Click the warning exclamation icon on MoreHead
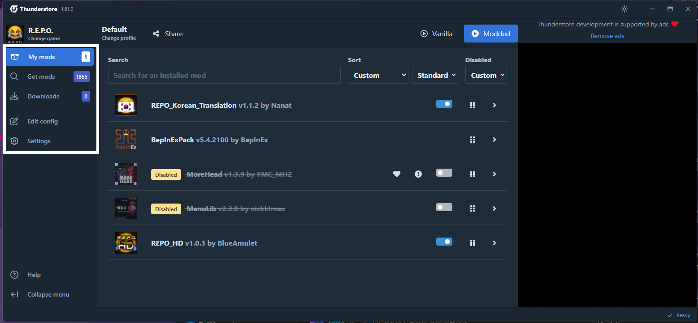698x323 pixels. (418, 174)
